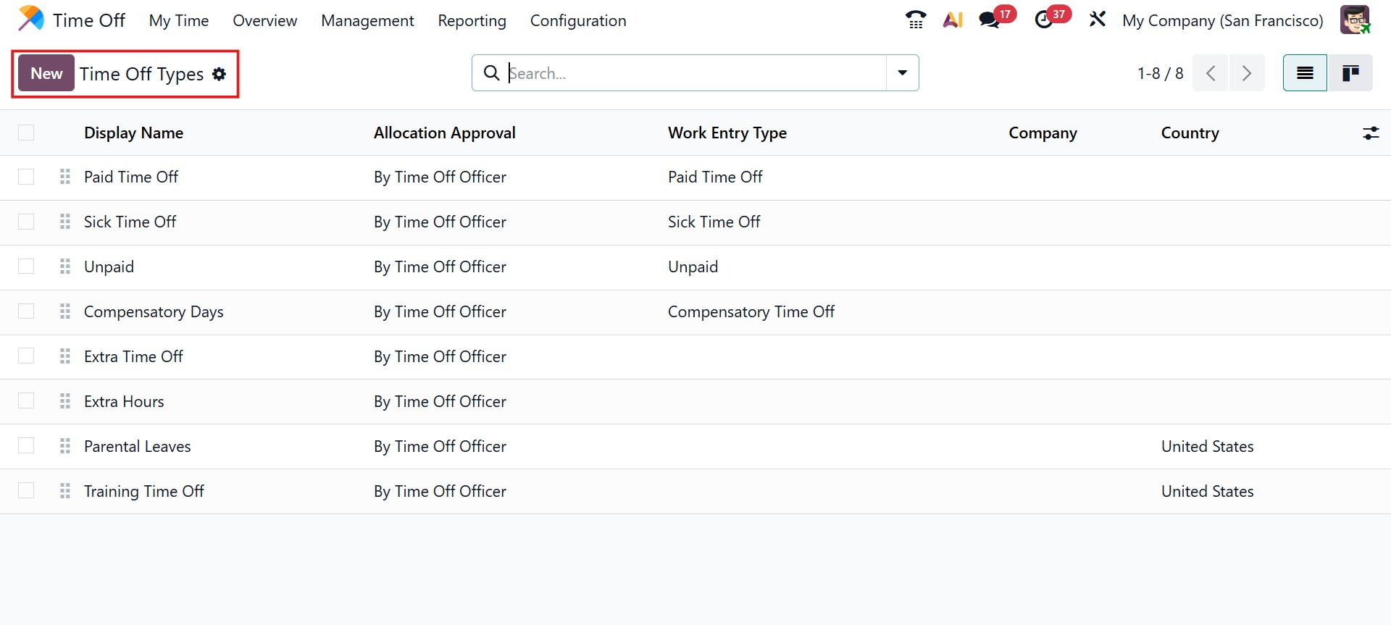Open the VoIP phone icon
The width and height of the screenshot is (1391, 625).
pos(916,20)
